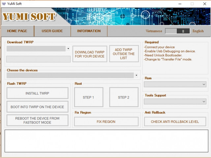
Task: Click CHECK ANTI ROLLBACK LEVEL button
Action: point(175,121)
